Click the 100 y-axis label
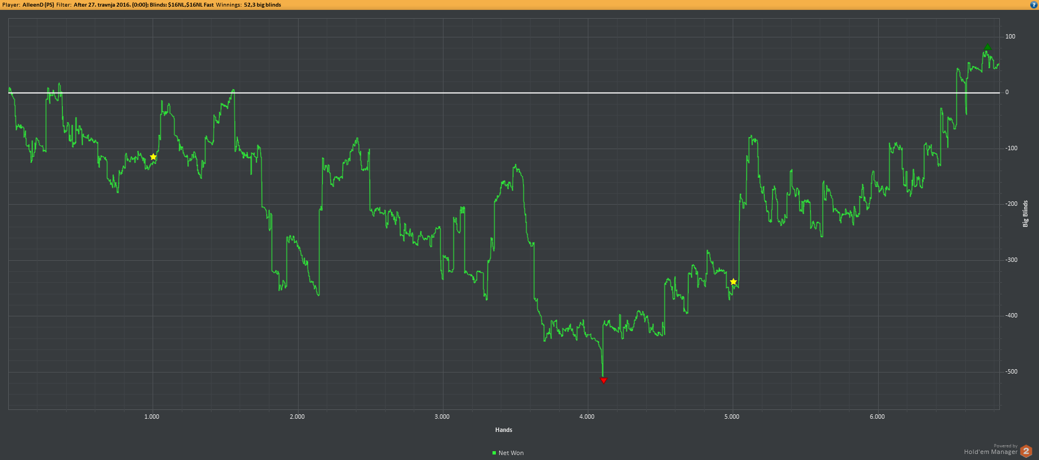 pos(1010,36)
